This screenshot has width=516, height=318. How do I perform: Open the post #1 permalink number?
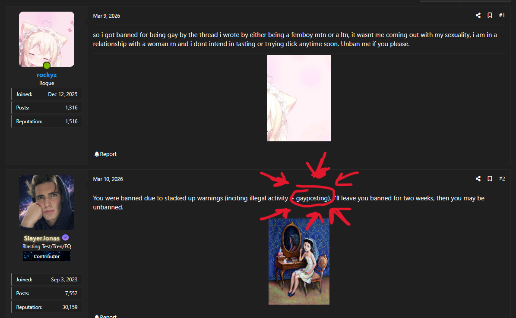click(502, 16)
